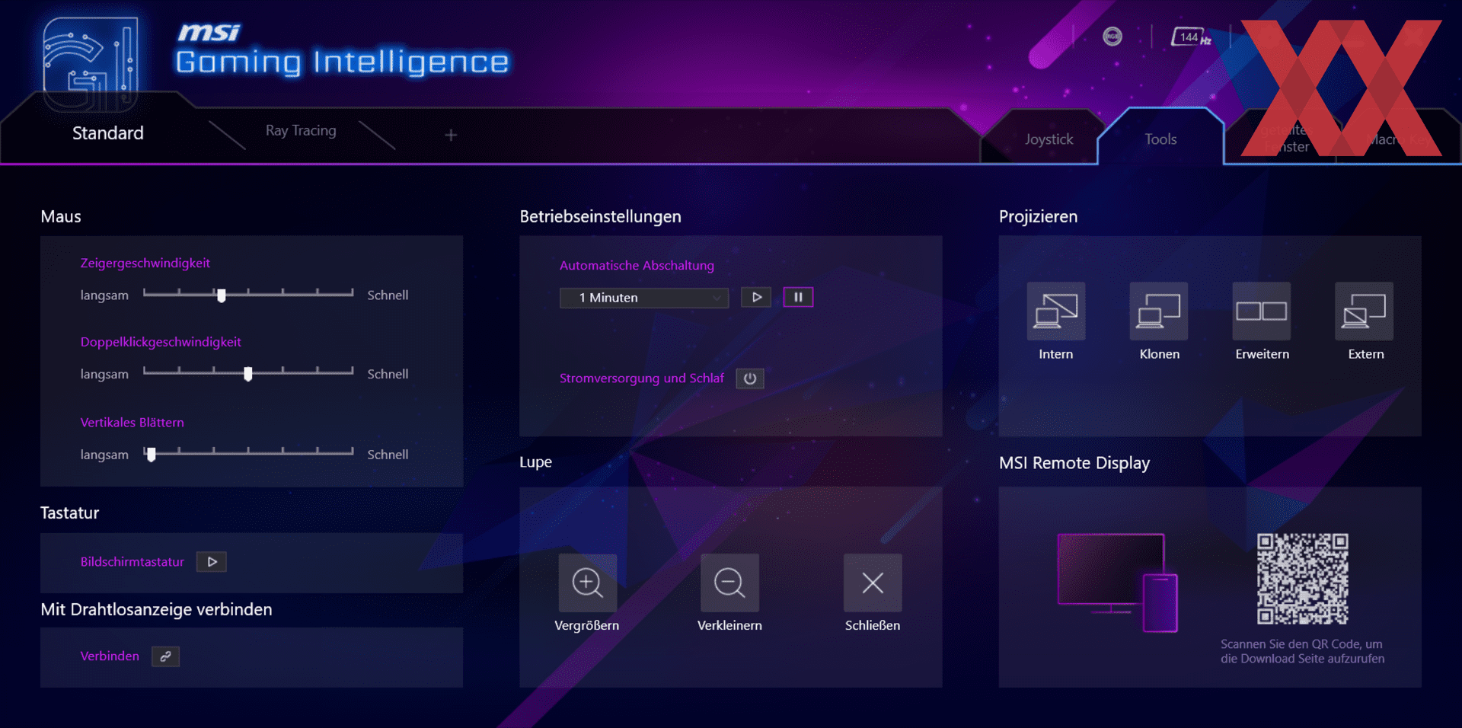Open the Tools tab
This screenshot has width=1462, height=728.
coord(1160,139)
